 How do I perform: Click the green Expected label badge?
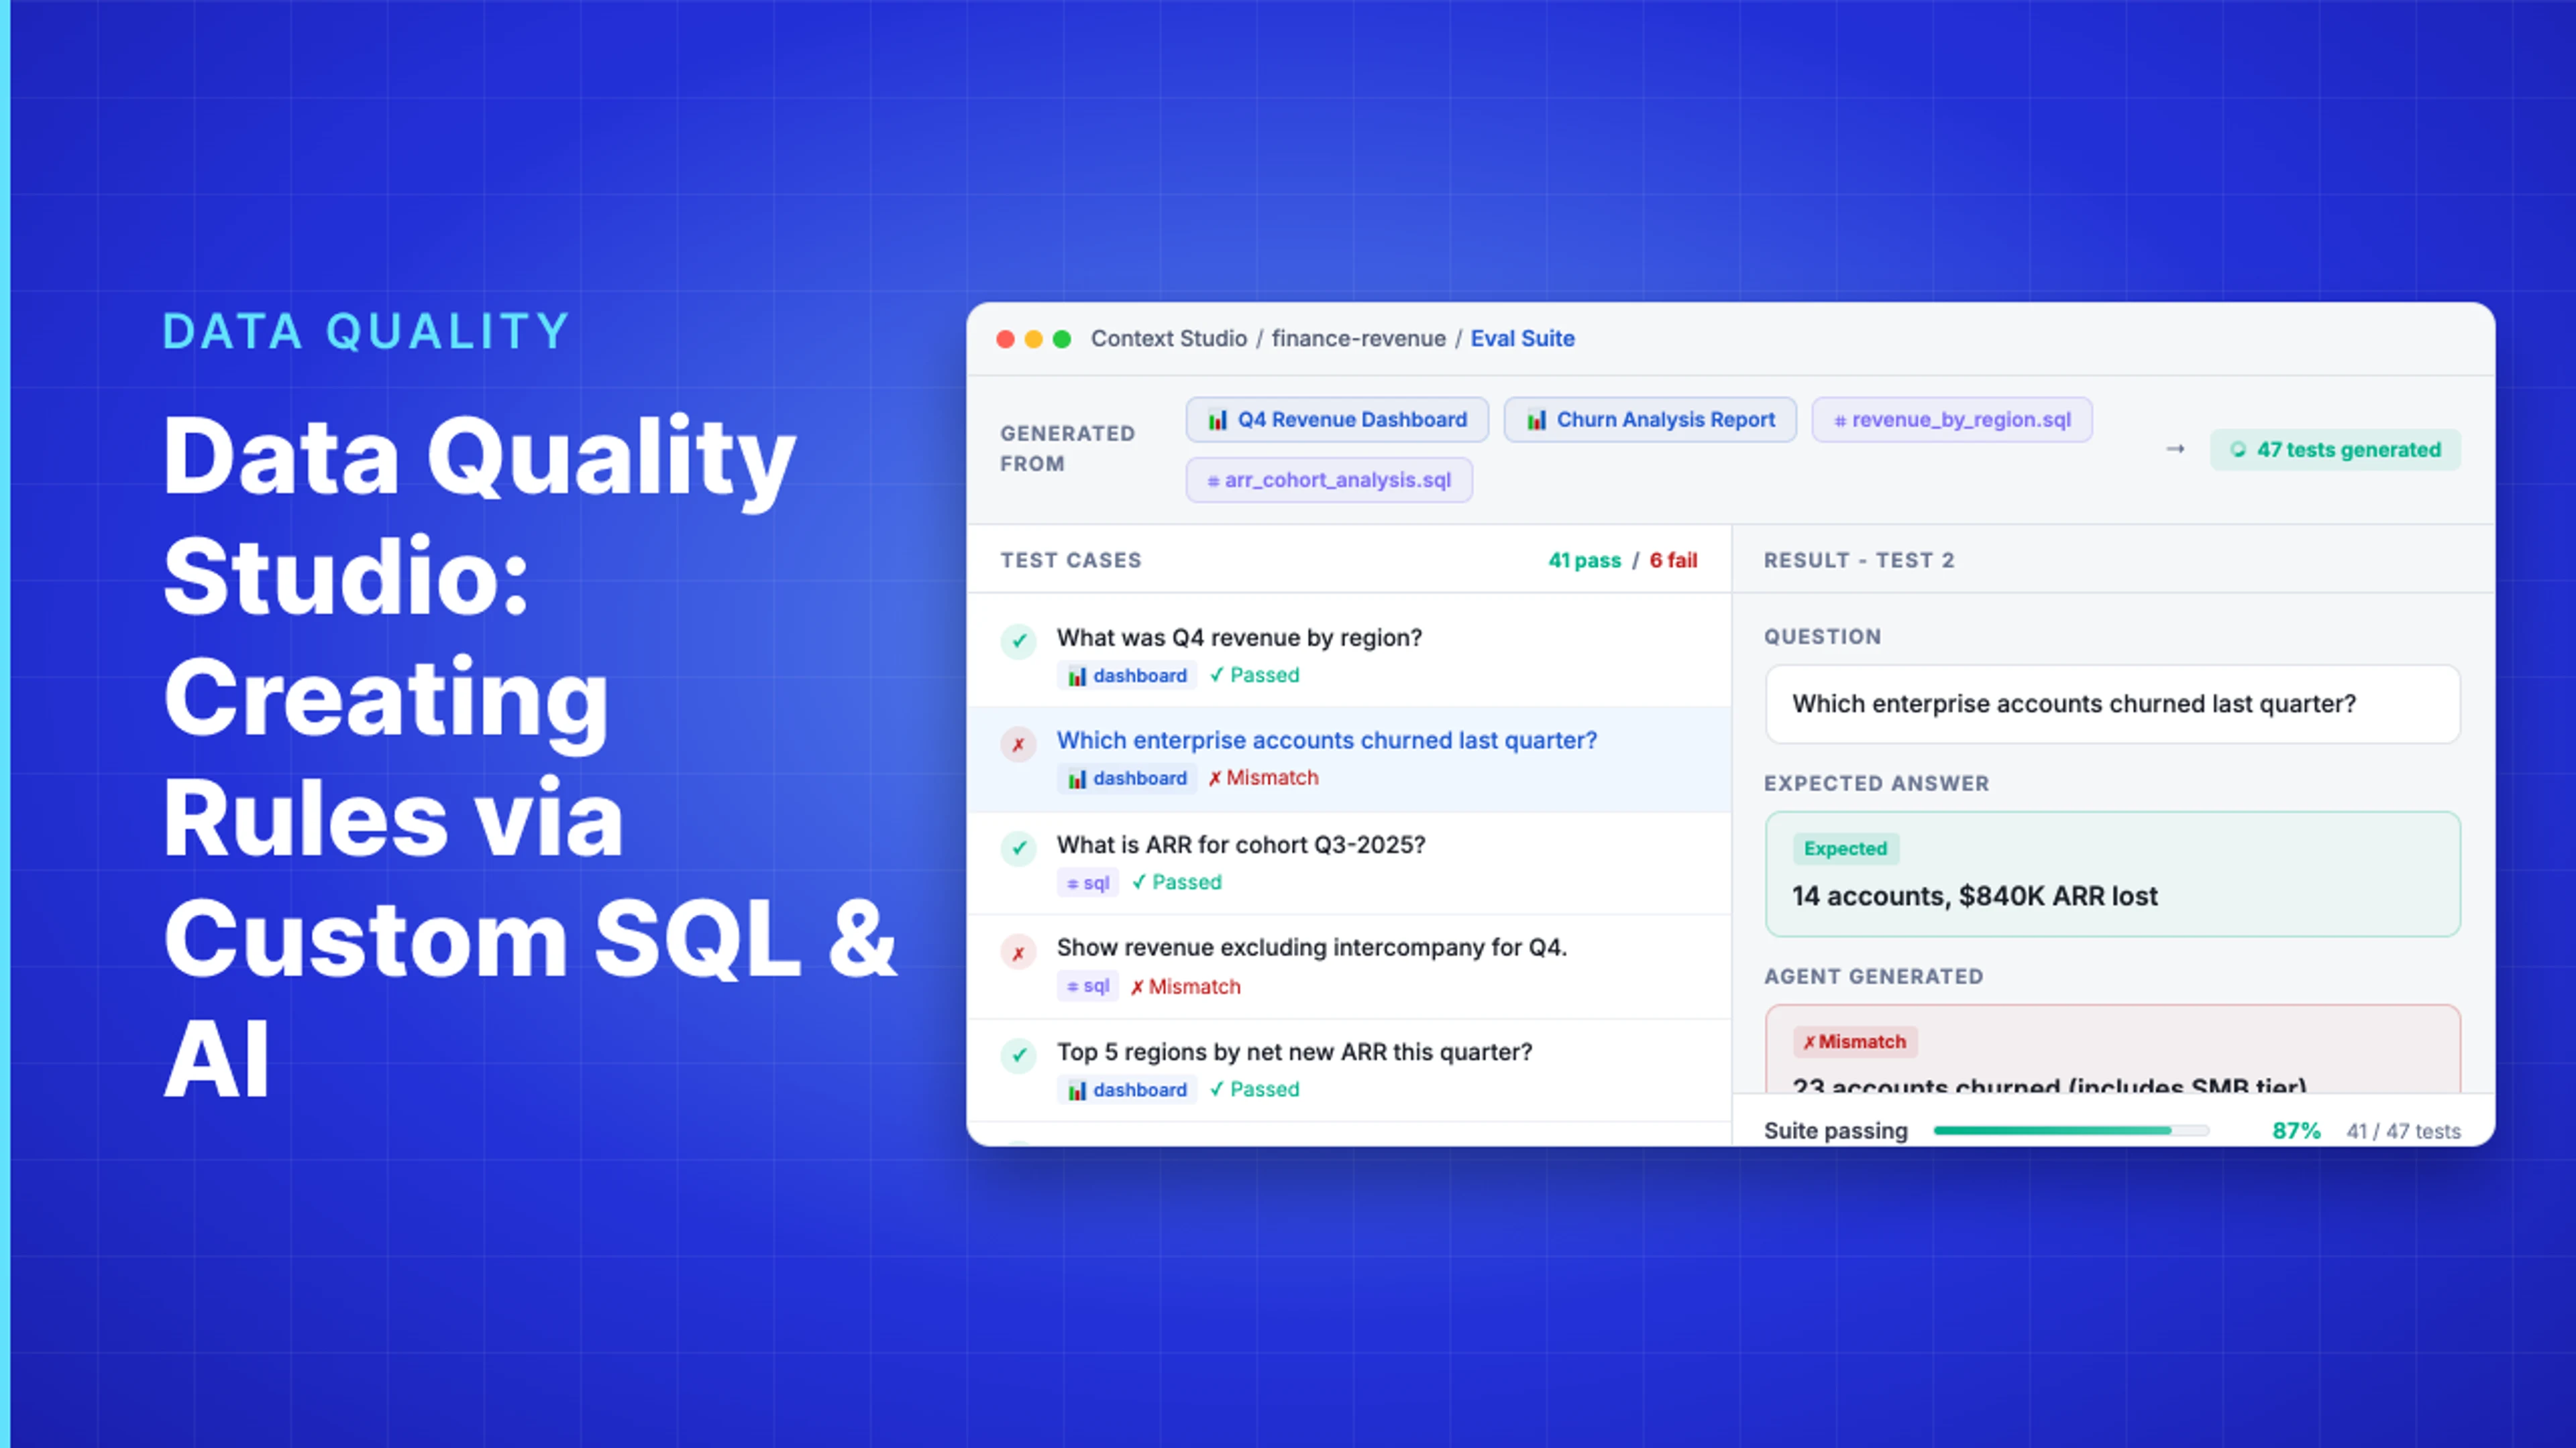coord(1845,849)
